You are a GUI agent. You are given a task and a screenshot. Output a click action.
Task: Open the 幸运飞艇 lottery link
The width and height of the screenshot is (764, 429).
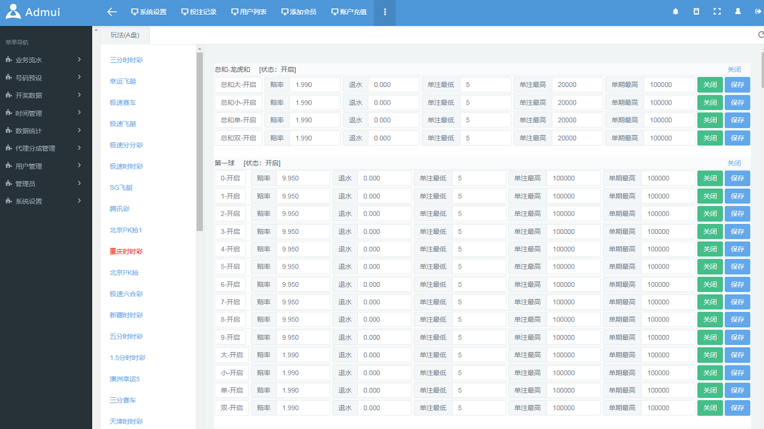[123, 81]
